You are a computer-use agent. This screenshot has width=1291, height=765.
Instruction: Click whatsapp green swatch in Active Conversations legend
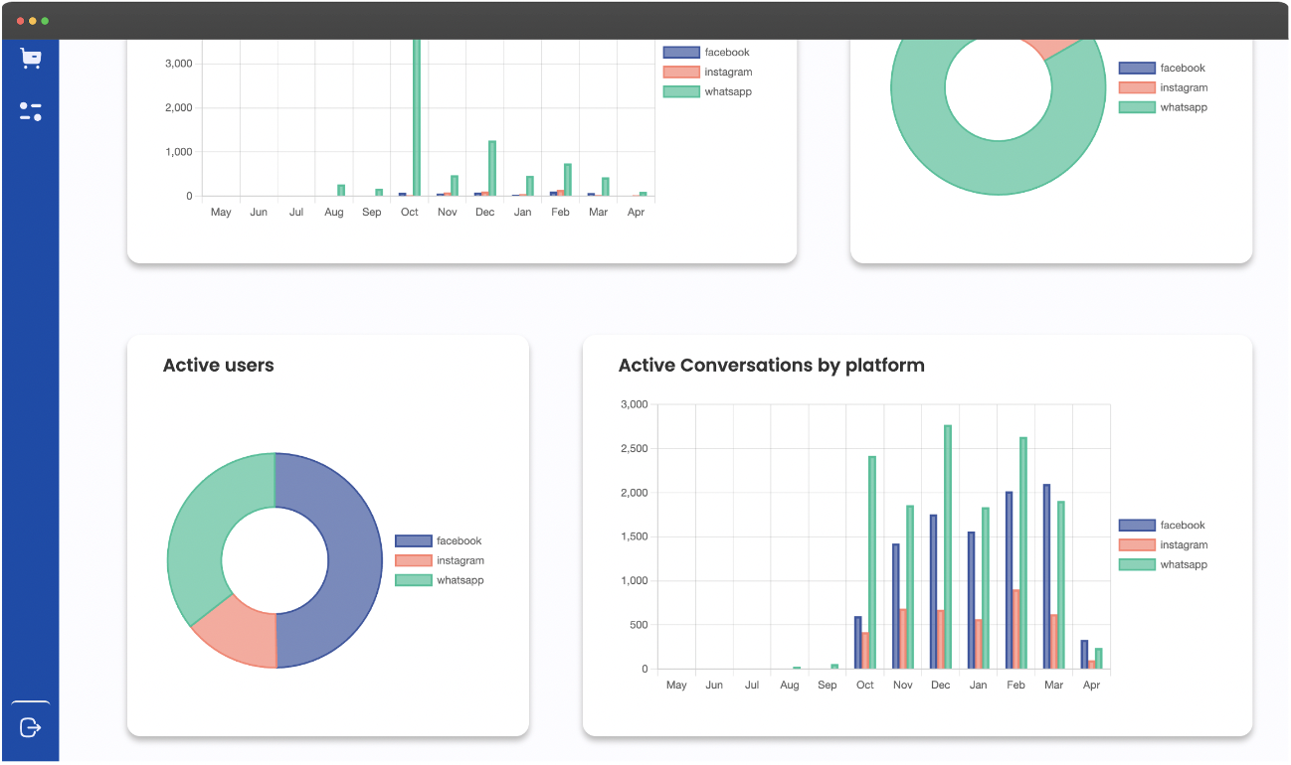pyautogui.click(x=1137, y=564)
